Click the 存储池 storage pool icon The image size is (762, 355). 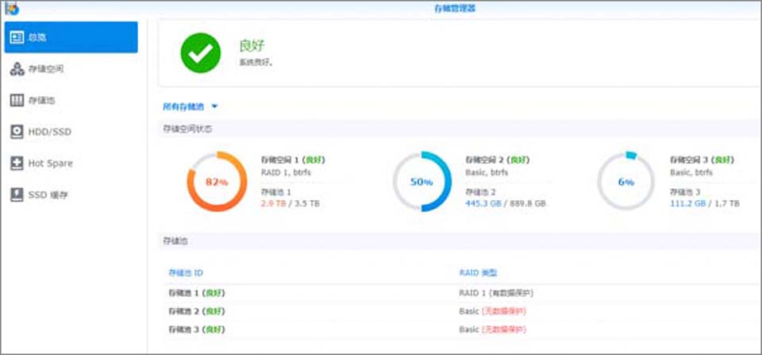point(17,101)
